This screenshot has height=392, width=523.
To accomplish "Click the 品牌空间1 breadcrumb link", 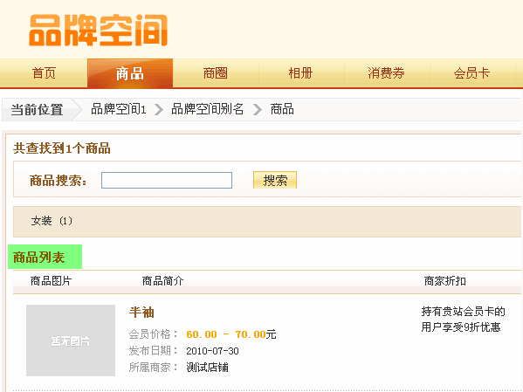I will [119, 109].
